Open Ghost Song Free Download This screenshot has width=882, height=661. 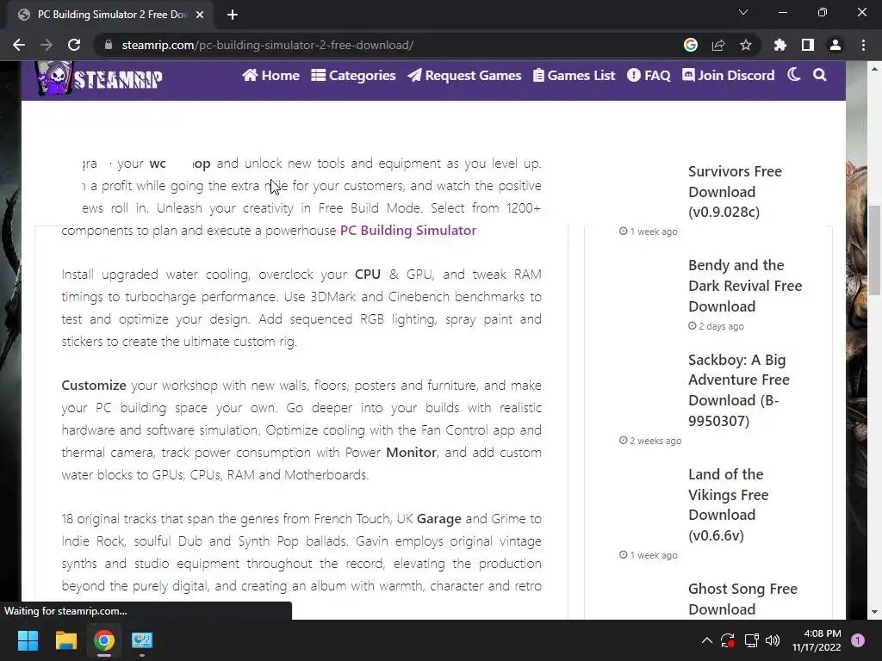(x=742, y=599)
